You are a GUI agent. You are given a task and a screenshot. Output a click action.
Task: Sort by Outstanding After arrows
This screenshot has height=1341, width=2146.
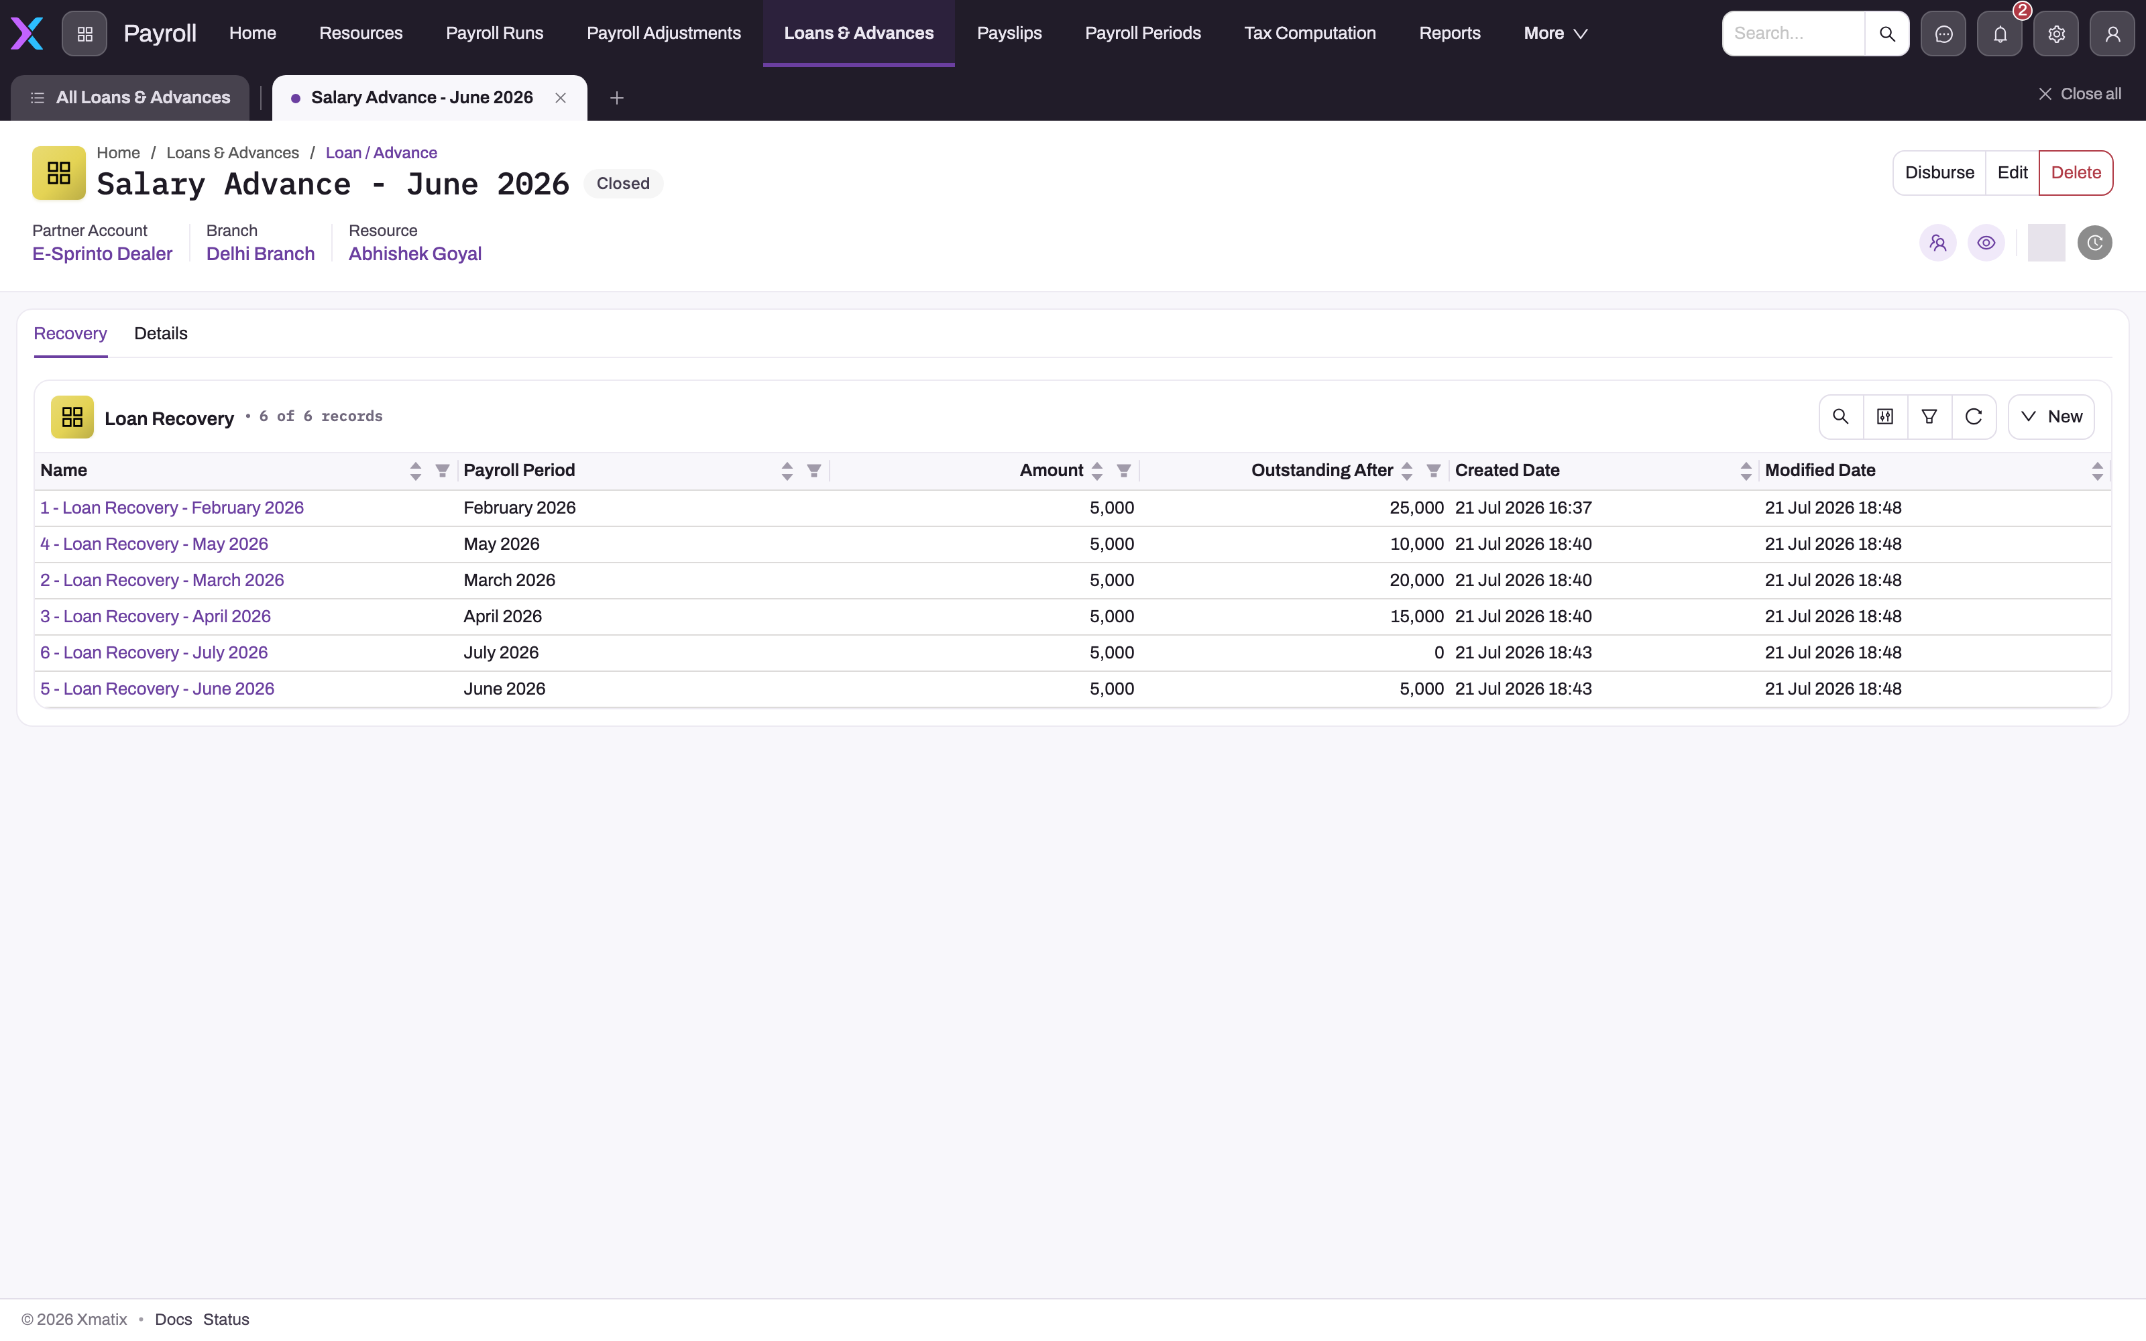pyautogui.click(x=1406, y=471)
